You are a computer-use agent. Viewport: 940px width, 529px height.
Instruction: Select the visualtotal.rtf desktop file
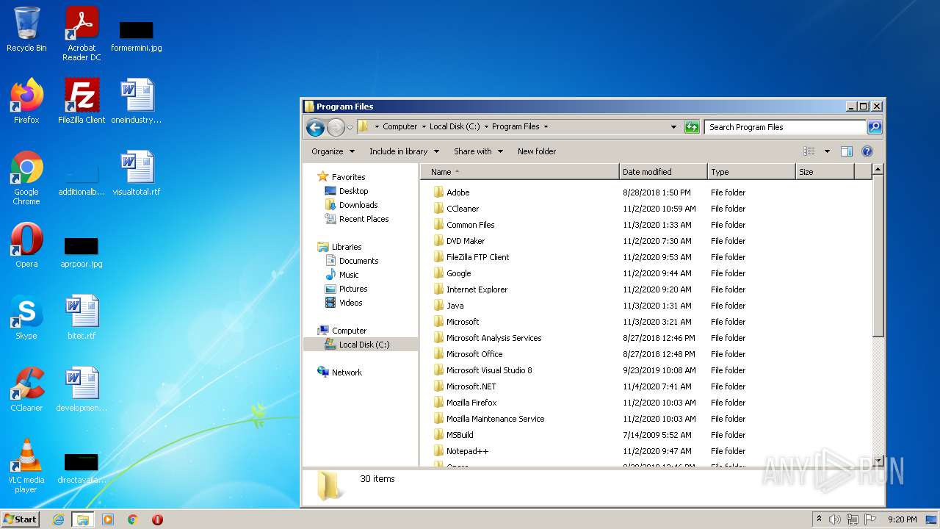coord(137,173)
